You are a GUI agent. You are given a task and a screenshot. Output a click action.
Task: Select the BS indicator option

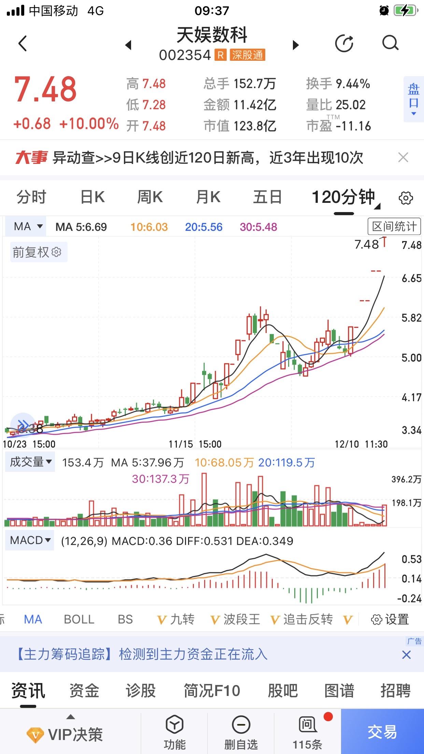[125, 619]
